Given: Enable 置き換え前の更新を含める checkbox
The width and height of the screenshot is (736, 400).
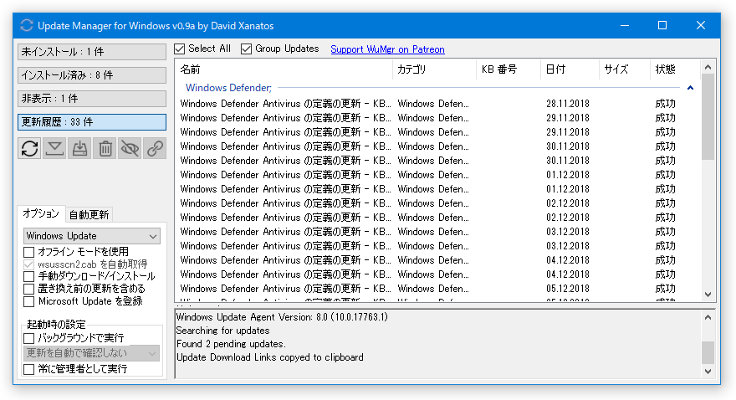Looking at the screenshot, I should click(29, 289).
